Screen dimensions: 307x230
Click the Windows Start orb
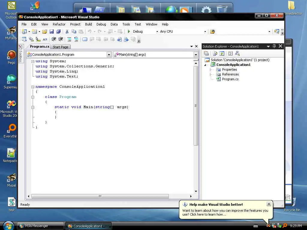point(8,226)
